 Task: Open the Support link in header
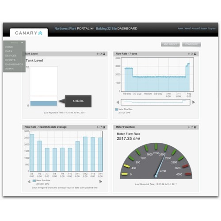tap(204, 29)
